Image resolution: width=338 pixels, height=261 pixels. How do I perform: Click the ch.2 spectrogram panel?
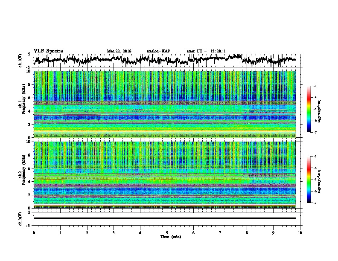(165, 175)
